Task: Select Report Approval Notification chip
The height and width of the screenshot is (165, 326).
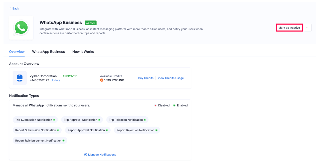Action: pyautogui.click(x=88, y=130)
